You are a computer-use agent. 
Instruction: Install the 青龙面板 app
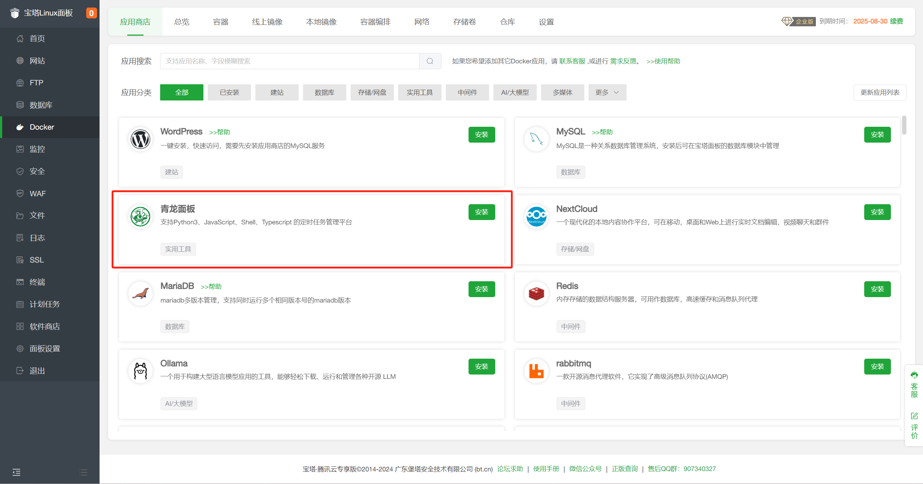(482, 212)
